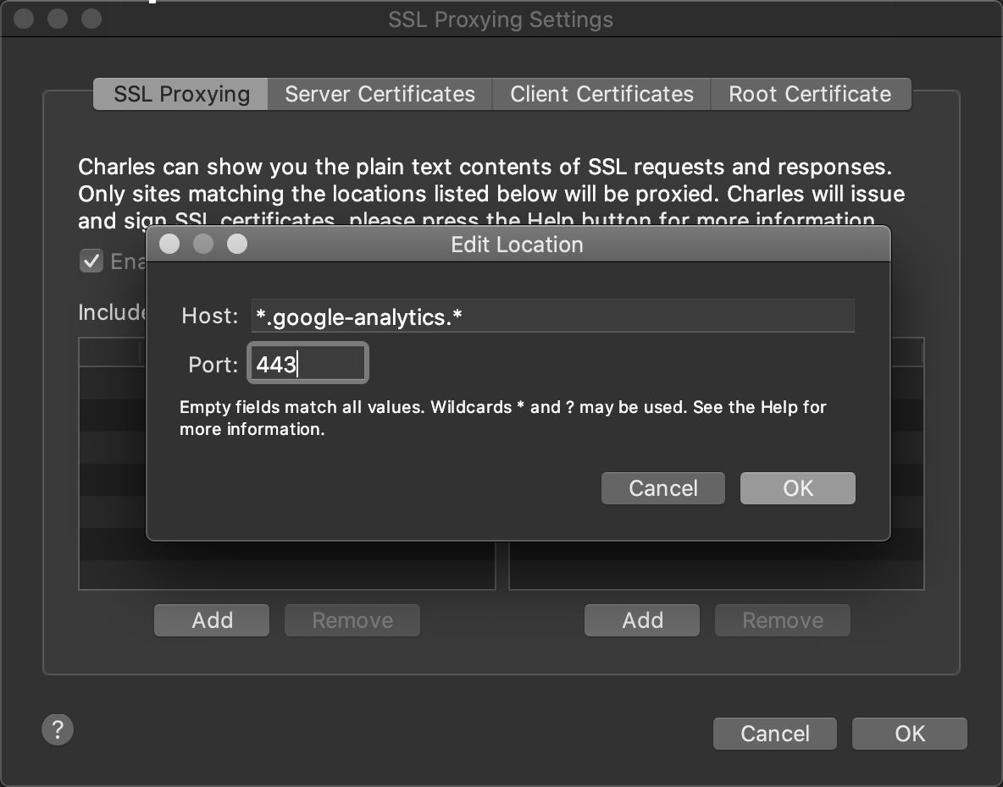Click Remove under the right-hand list
Image resolution: width=1003 pixels, height=787 pixels.
(x=783, y=620)
